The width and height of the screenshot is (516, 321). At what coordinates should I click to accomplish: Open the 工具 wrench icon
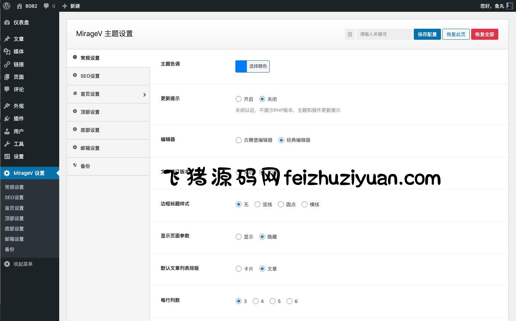(7, 144)
